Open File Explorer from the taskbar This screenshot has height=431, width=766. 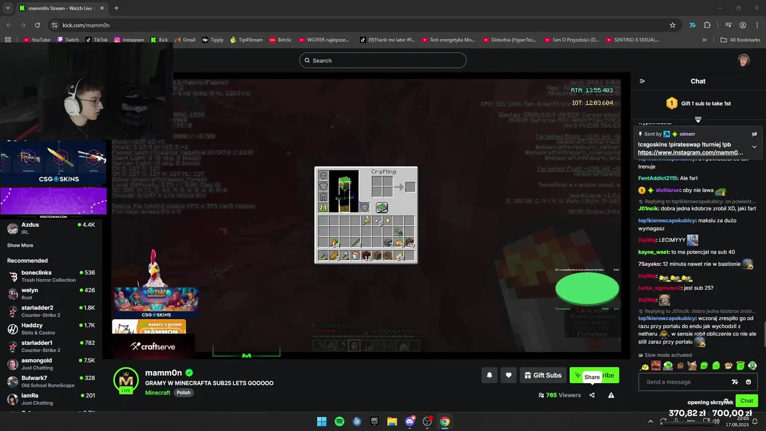pos(392,421)
